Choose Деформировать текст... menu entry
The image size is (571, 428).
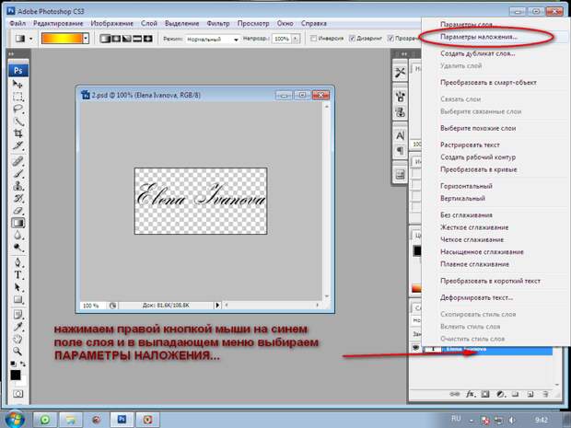[476, 297]
